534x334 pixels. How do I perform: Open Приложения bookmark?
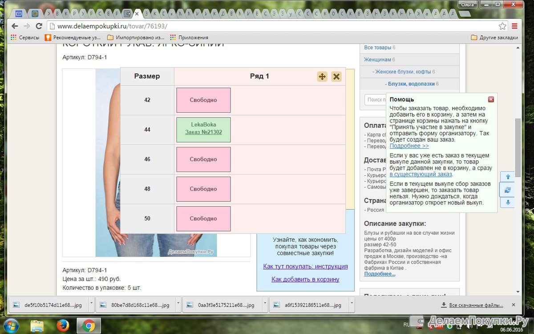coord(189,37)
